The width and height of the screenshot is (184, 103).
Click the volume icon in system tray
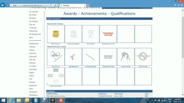click(x=165, y=100)
